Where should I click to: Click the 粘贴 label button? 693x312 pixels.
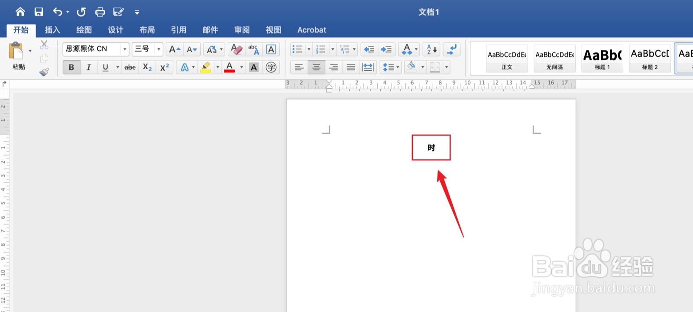(x=19, y=67)
